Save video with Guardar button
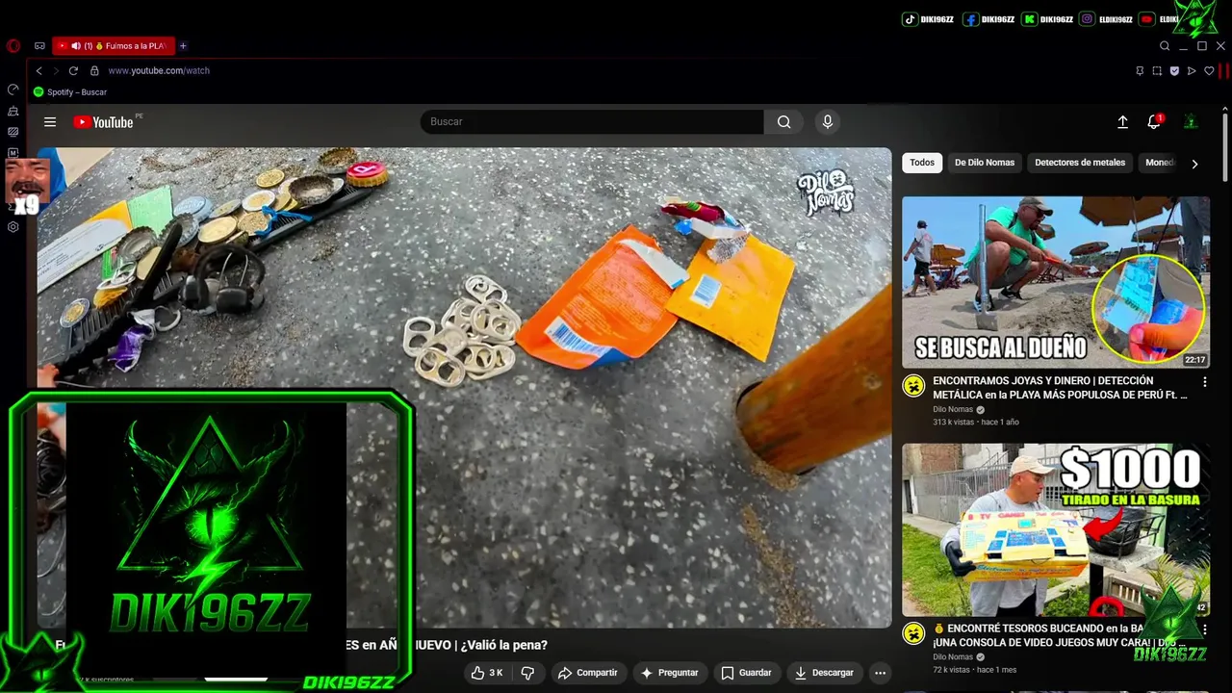 coord(746,673)
